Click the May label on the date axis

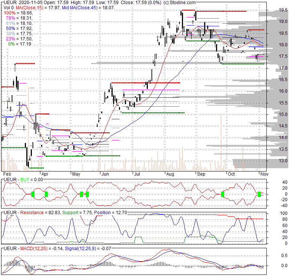tap(76, 174)
